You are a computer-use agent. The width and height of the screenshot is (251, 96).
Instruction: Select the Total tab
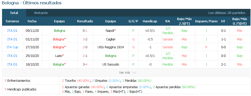click(14, 13)
